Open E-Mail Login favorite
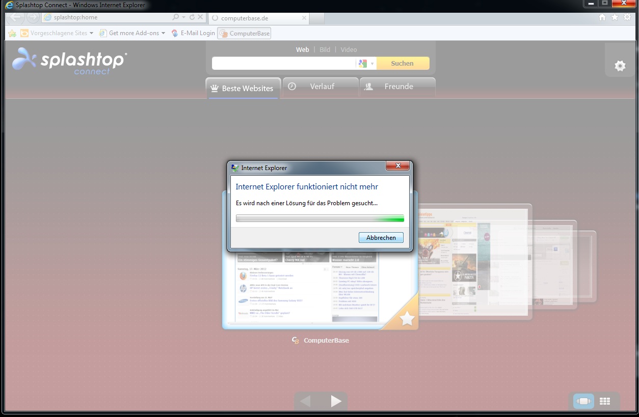 click(x=193, y=33)
